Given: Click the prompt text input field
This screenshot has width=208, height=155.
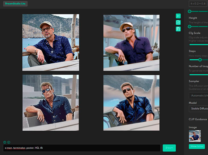Looking at the screenshot, I should pyautogui.click(x=82, y=148).
